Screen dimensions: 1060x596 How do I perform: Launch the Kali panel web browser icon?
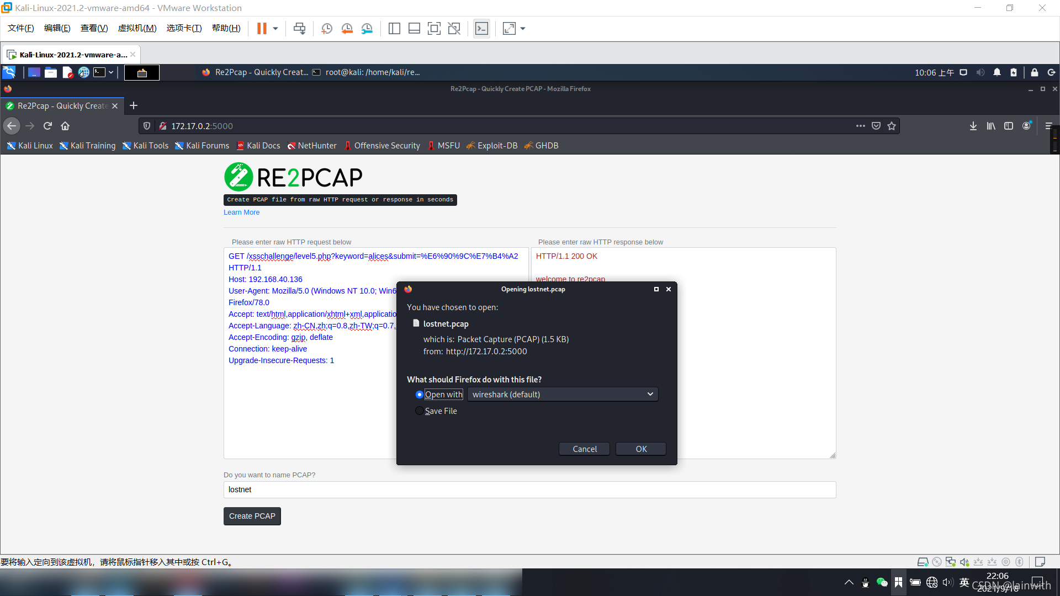click(83, 72)
